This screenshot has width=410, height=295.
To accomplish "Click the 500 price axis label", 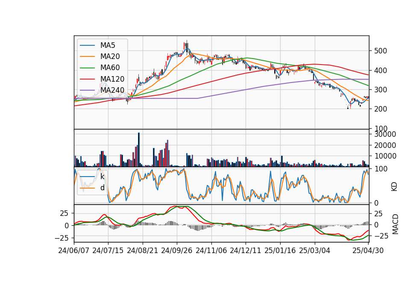I will [381, 51].
